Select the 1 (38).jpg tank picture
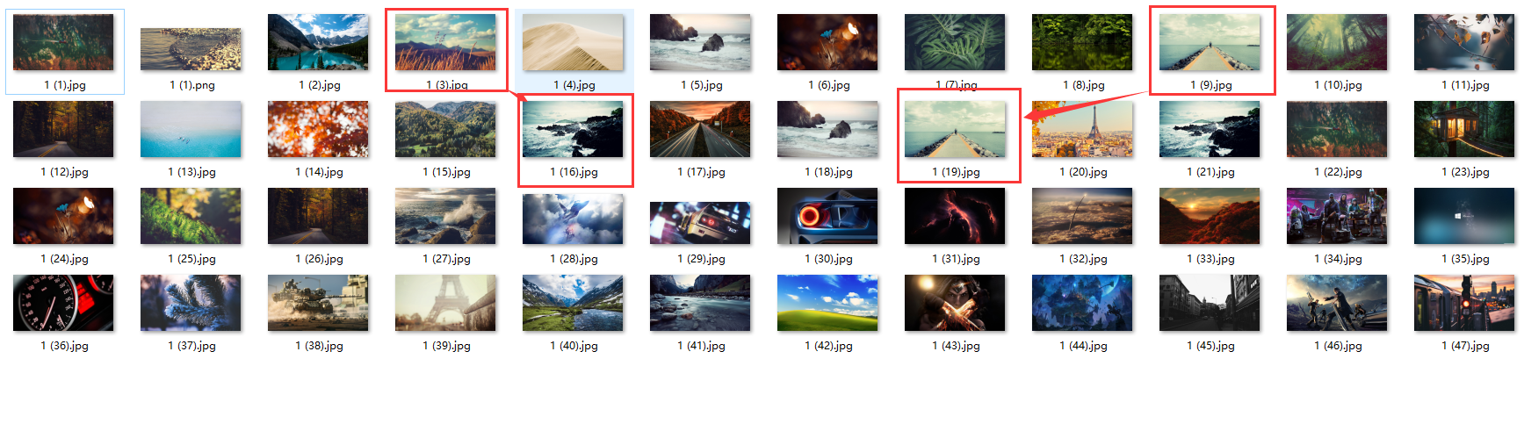This screenshot has height=445, width=1524. pyautogui.click(x=318, y=303)
